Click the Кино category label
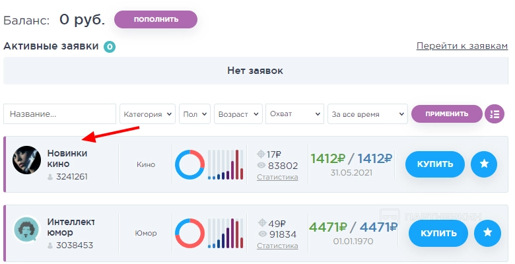The image size is (515, 264). coord(146,164)
